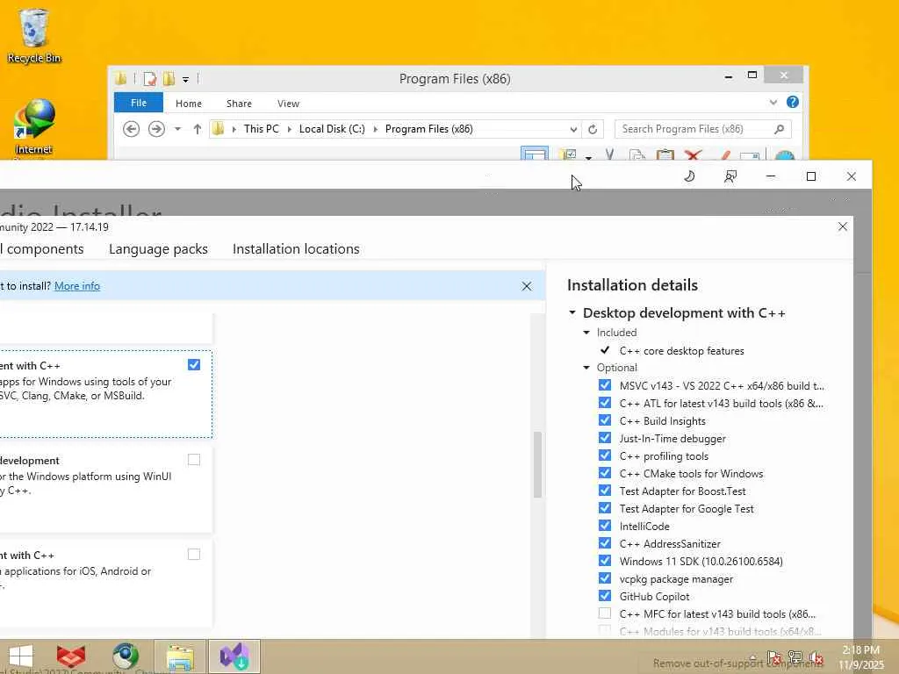This screenshot has width=899, height=674.
Task: Uncheck Windows 11 SDK component
Action: 604,561
